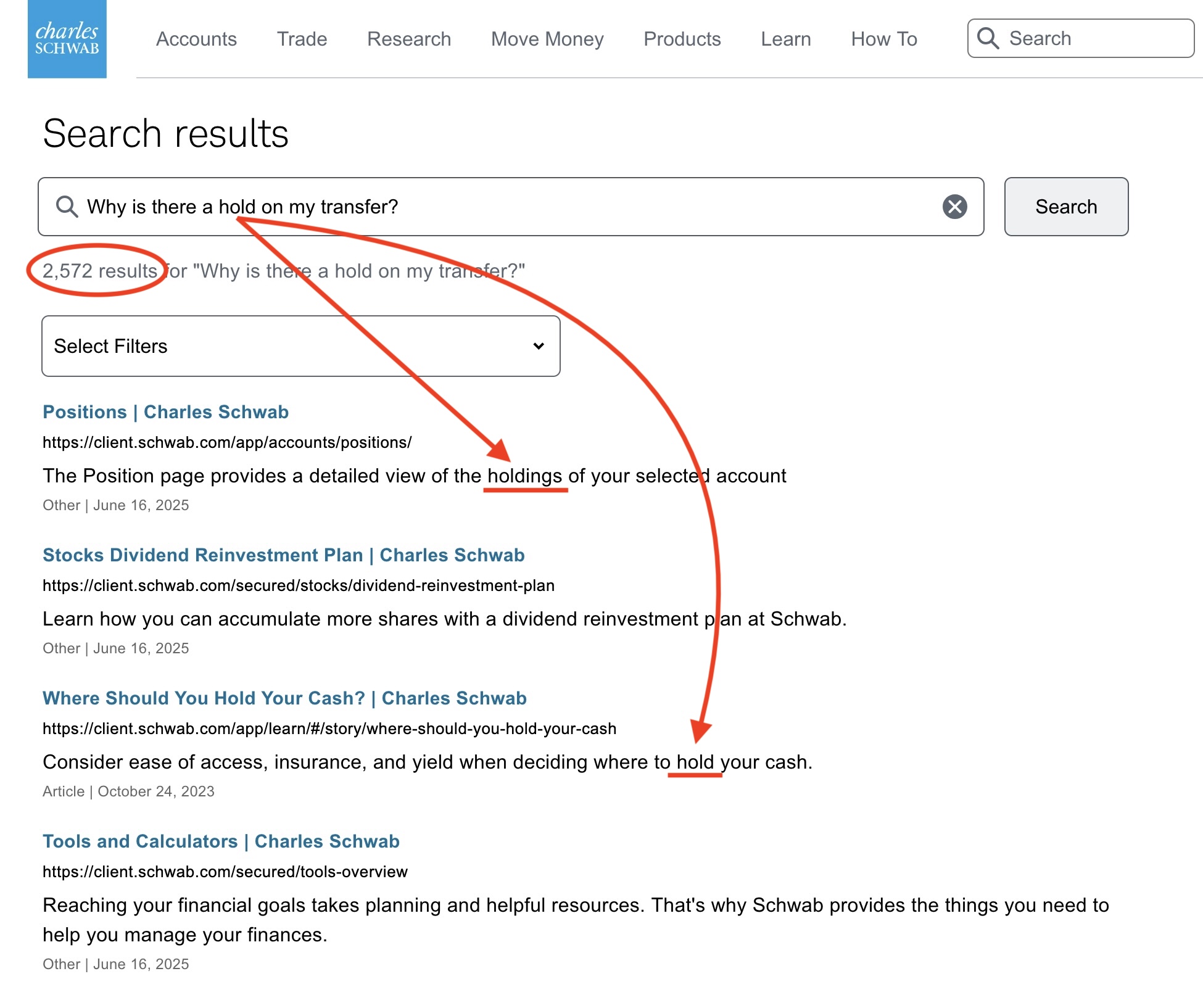Open the Products menu
The height and width of the screenshot is (987, 1203).
pyautogui.click(x=682, y=39)
